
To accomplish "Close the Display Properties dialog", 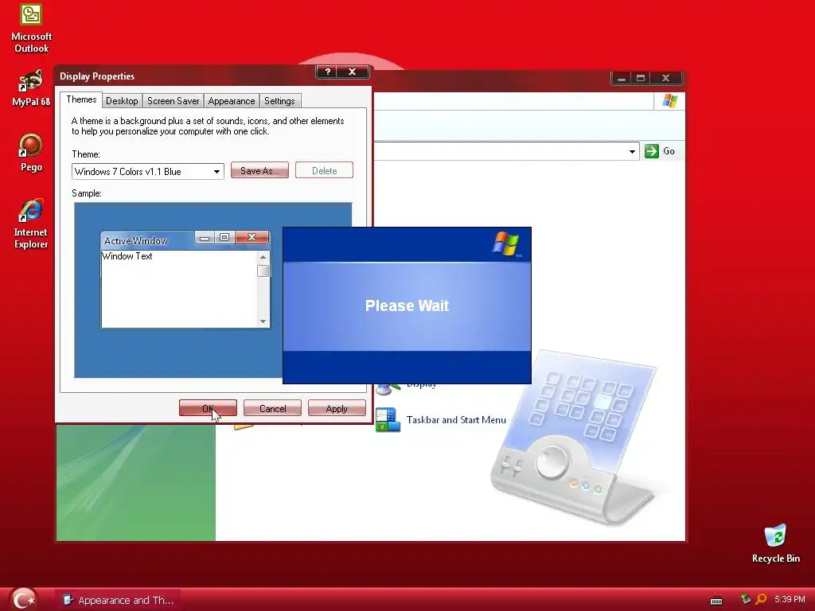I will tap(353, 72).
